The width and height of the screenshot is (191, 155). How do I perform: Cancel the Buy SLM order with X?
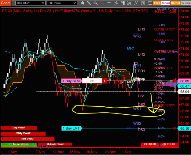pyautogui.click(x=175, y=81)
